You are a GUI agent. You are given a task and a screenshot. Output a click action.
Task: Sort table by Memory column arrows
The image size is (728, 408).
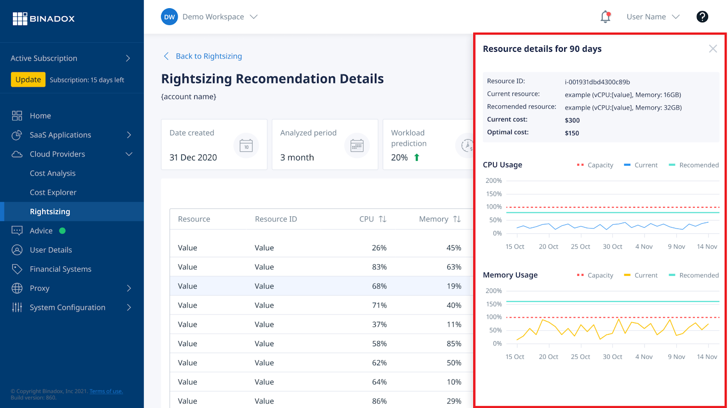click(x=457, y=219)
